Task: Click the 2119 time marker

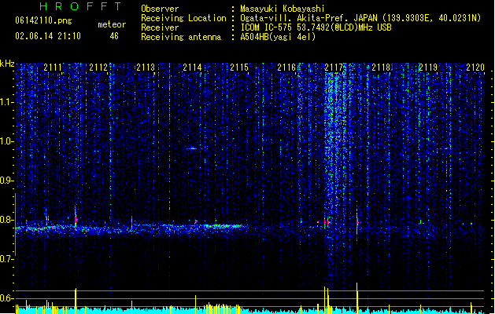Action: (428, 68)
